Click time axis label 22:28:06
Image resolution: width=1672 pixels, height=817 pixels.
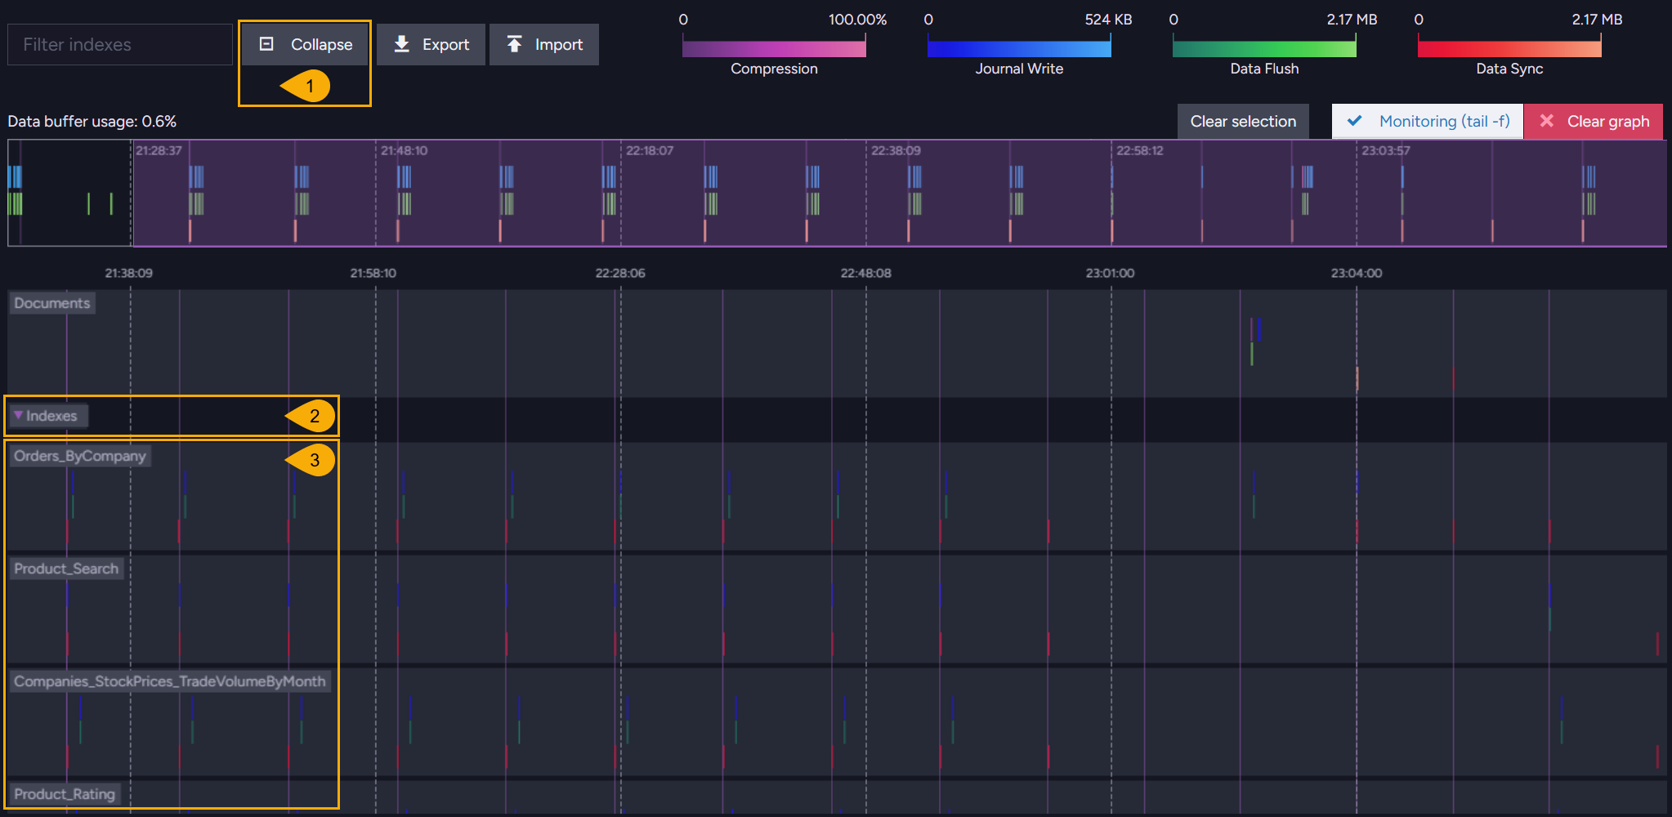tap(620, 273)
